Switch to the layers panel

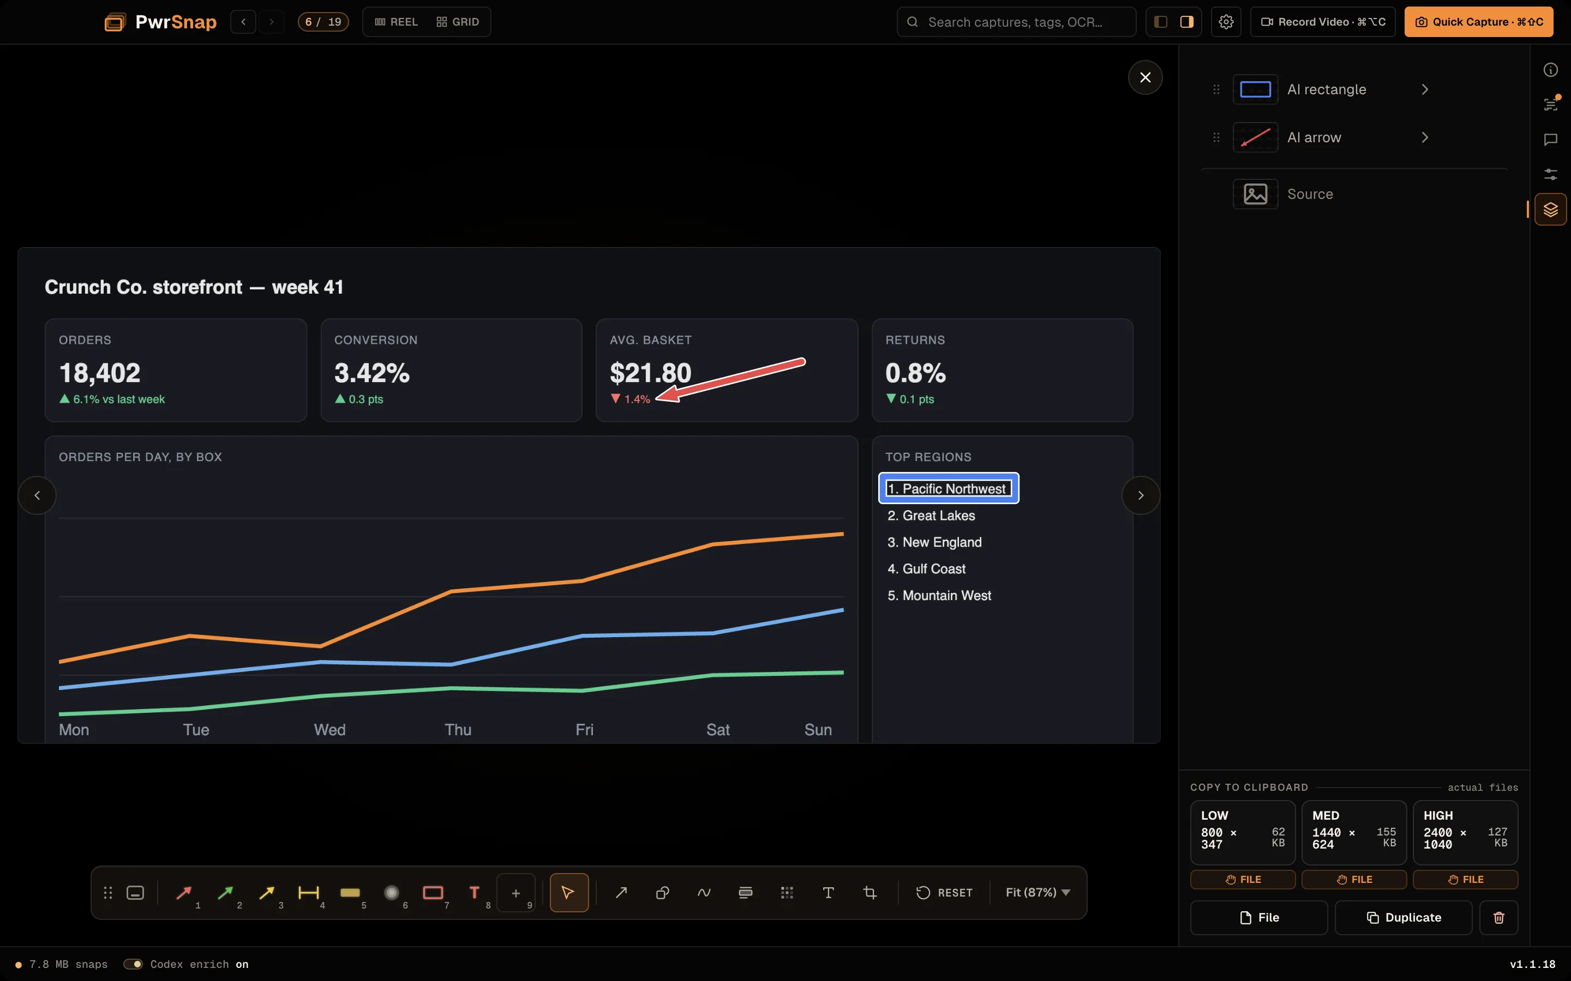coord(1551,209)
